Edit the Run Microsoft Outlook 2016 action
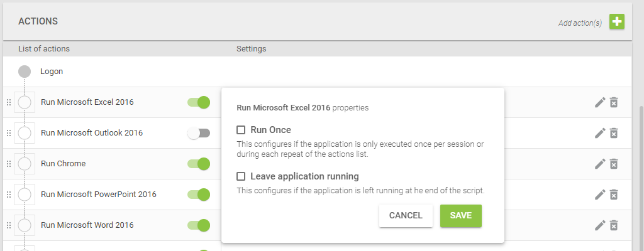 click(x=600, y=133)
